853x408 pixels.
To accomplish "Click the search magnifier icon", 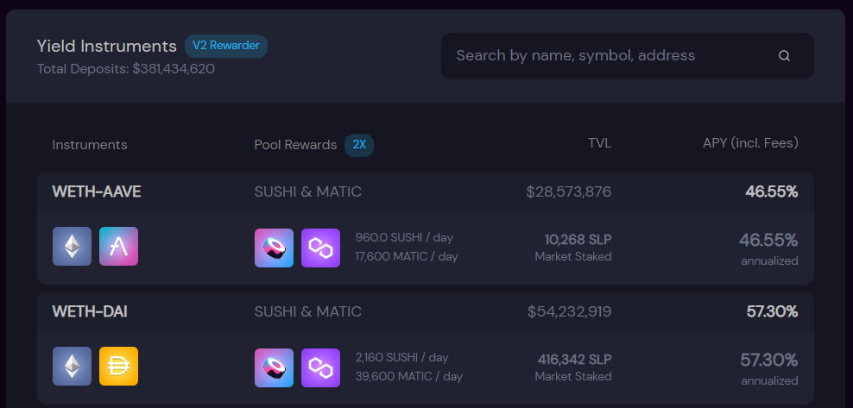I will [784, 56].
